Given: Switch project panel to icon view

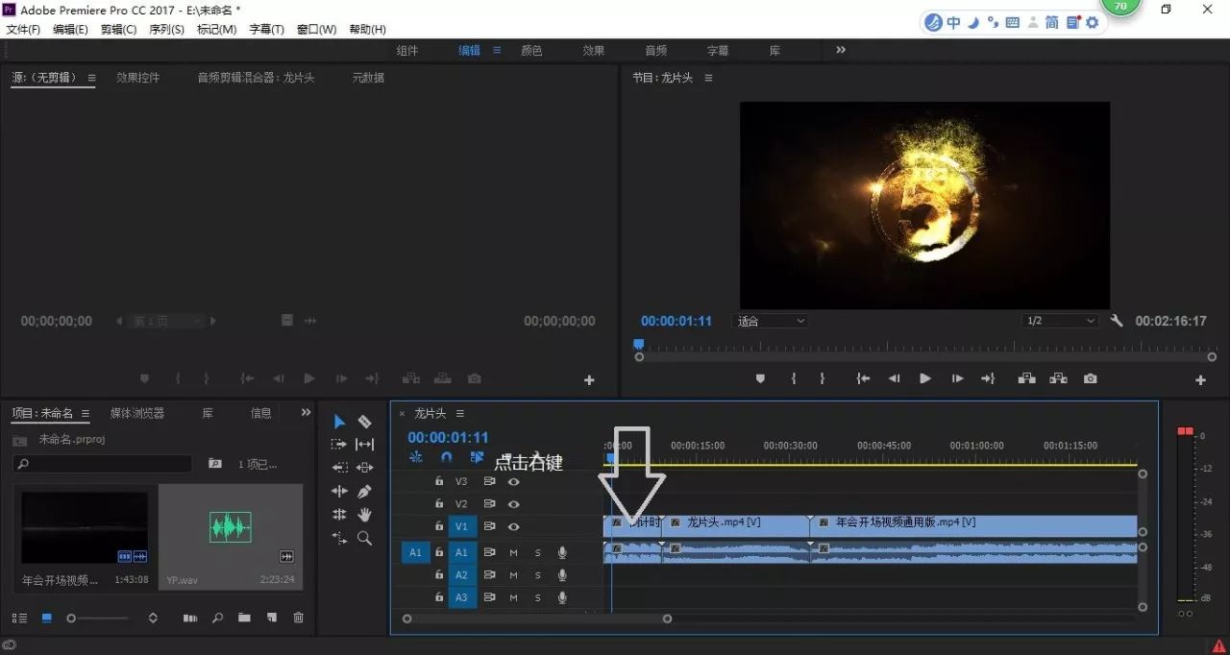Looking at the screenshot, I should [x=46, y=619].
